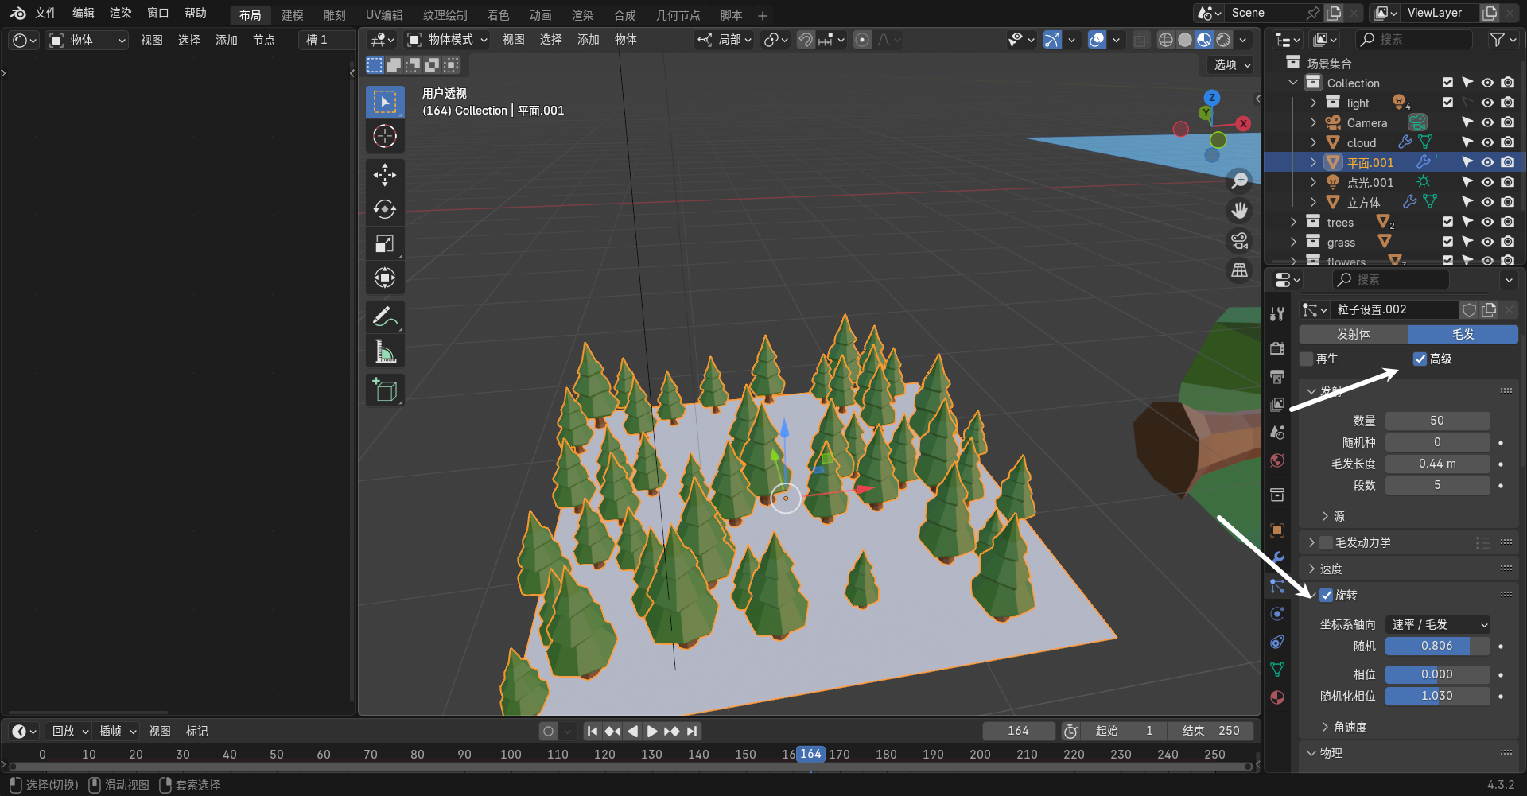Select the Rotate tool icon
1527x796 pixels.
pos(385,209)
